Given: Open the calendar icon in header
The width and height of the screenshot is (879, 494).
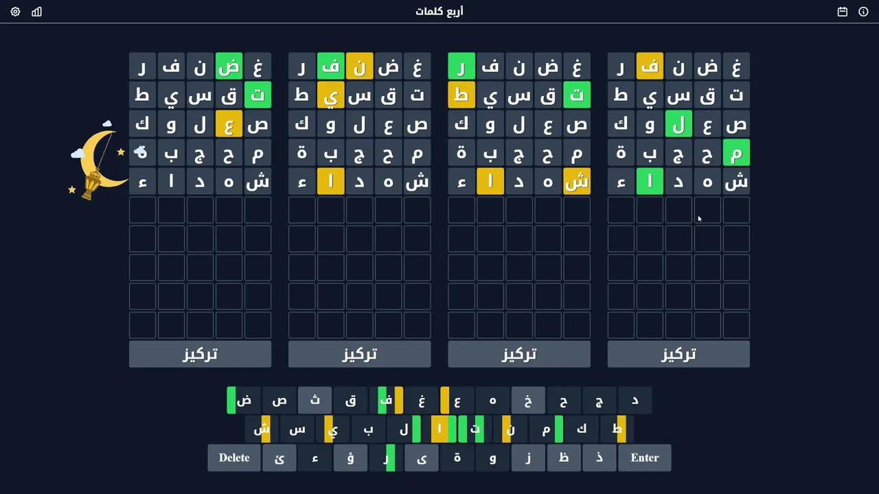Looking at the screenshot, I should [x=843, y=12].
